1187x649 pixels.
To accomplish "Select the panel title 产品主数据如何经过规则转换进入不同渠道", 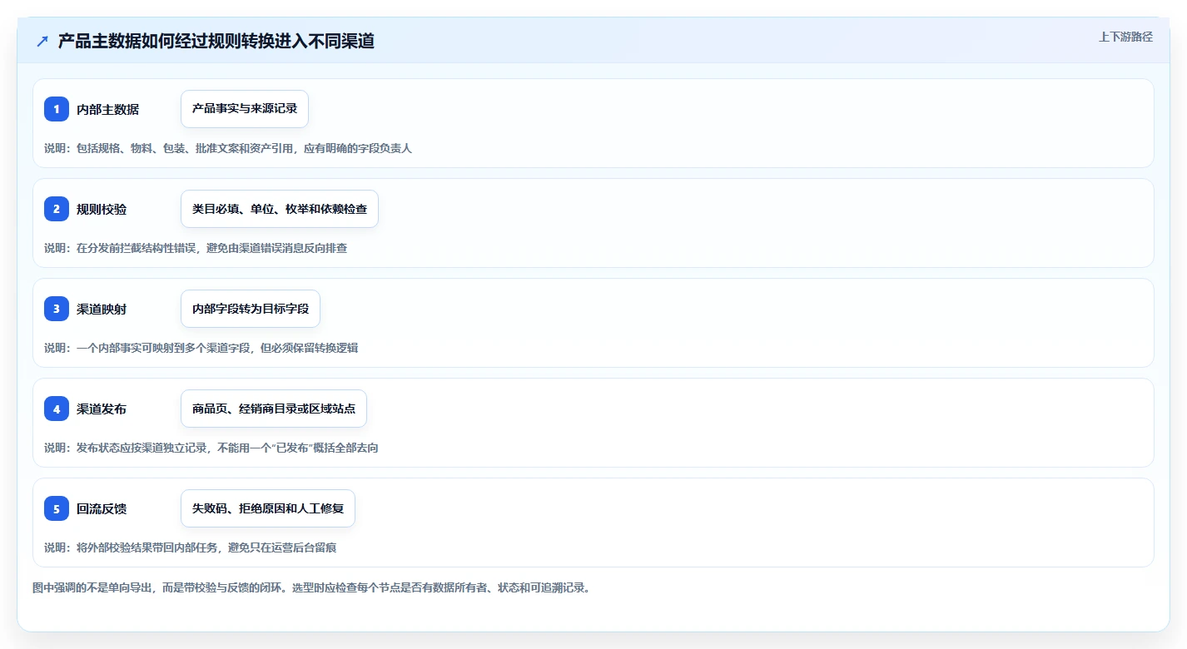I will tap(216, 42).
